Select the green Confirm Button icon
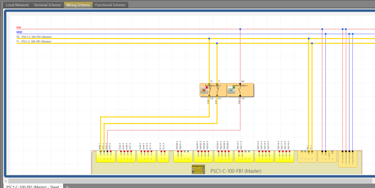This screenshot has width=375, height=188. [x=231, y=90]
